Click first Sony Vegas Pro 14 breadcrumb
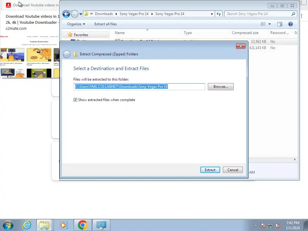The height and width of the screenshot is (231, 308). tap(134, 14)
